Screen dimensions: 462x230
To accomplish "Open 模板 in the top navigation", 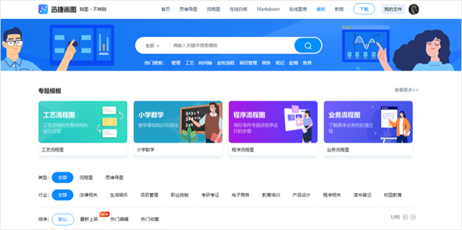I will (321, 9).
